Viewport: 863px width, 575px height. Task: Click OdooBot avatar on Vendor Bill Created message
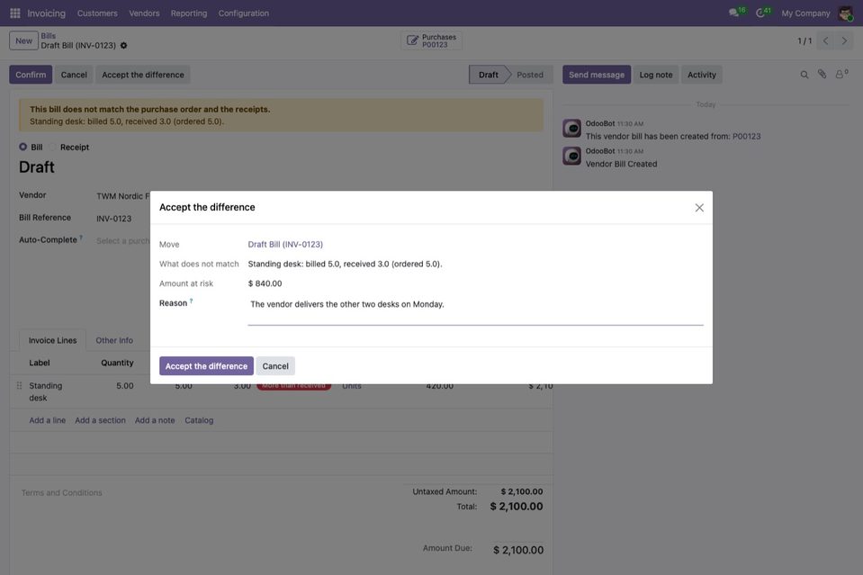coord(571,156)
